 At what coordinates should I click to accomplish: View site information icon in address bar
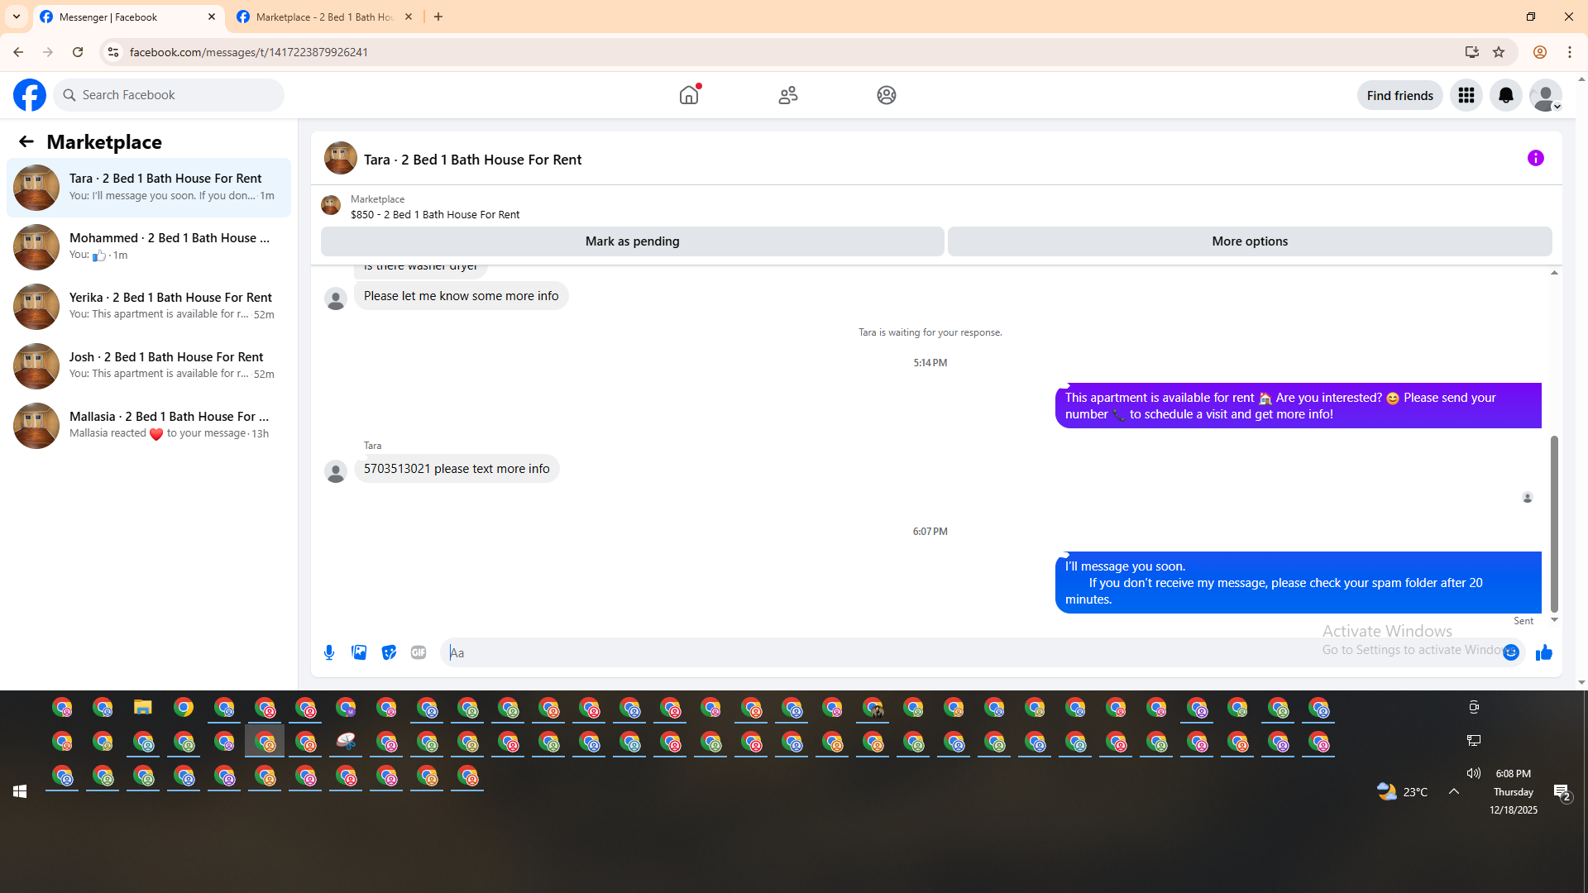(x=113, y=52)
